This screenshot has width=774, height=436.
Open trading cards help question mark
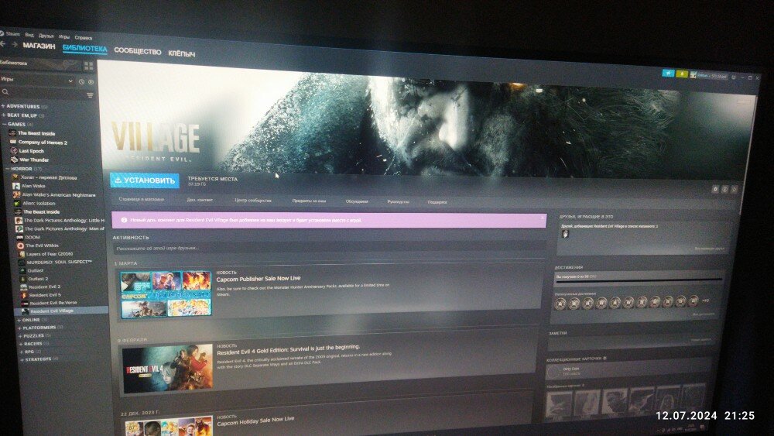click(x=604, y=358)
